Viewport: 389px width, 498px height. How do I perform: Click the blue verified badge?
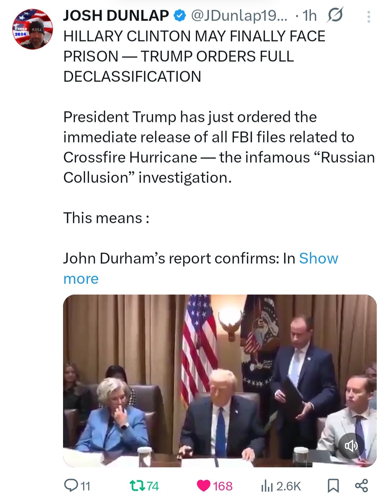pos(180,16)
